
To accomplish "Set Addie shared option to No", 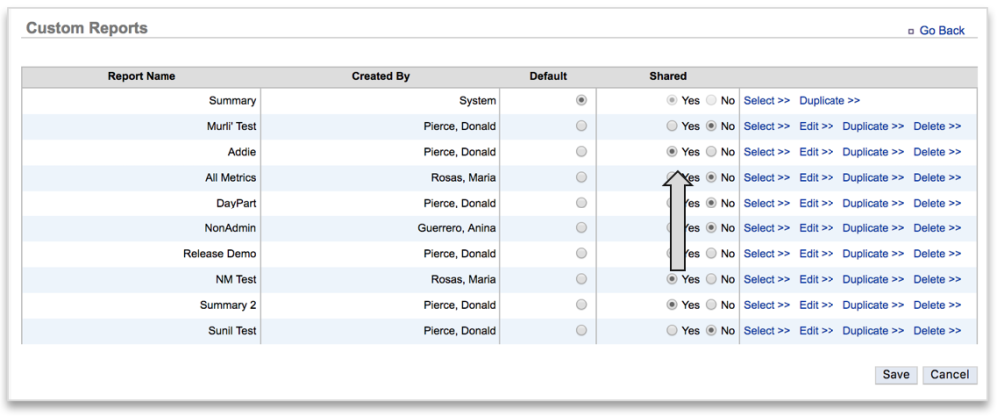I will [x=711, y=152].
